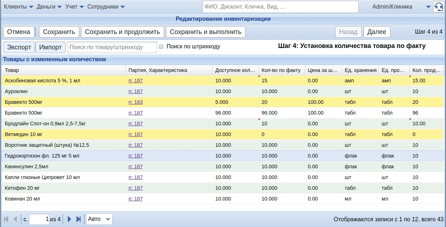Sort by 'Кол. прод...' column header
446x227 pixels.
(427, 70)
